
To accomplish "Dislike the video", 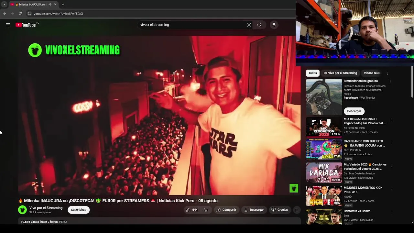I will click(x=206, y=210).
